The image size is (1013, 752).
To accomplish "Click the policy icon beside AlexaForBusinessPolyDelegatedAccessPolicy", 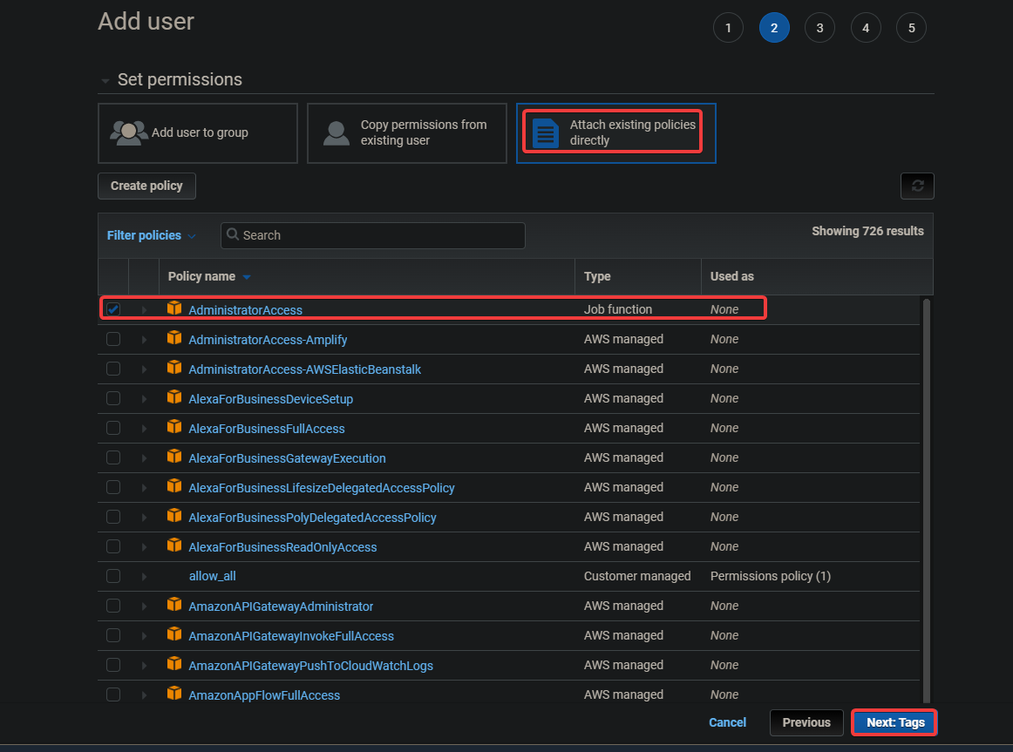I will [x=173, y=516].
